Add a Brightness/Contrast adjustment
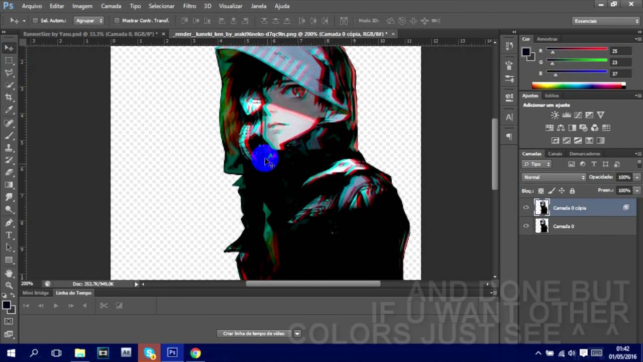Image resolution: width=643 pixels, height=362 pixels. point(555,115)
